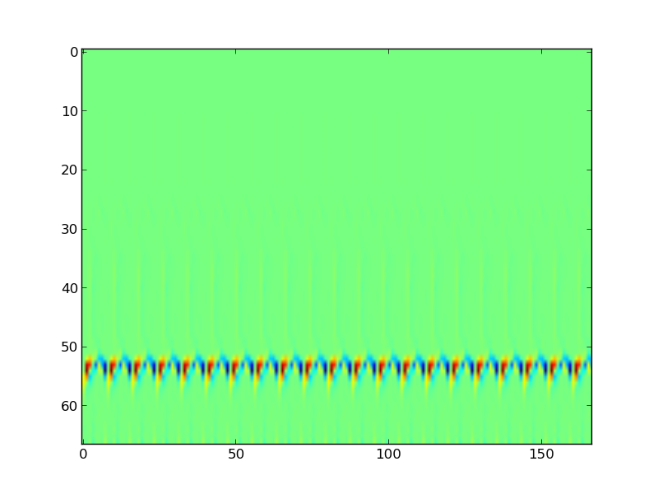The height and width of the screenshot is (494, 658).
Task: Click the right end of the oscillating band
Action: tap(587, 364)
